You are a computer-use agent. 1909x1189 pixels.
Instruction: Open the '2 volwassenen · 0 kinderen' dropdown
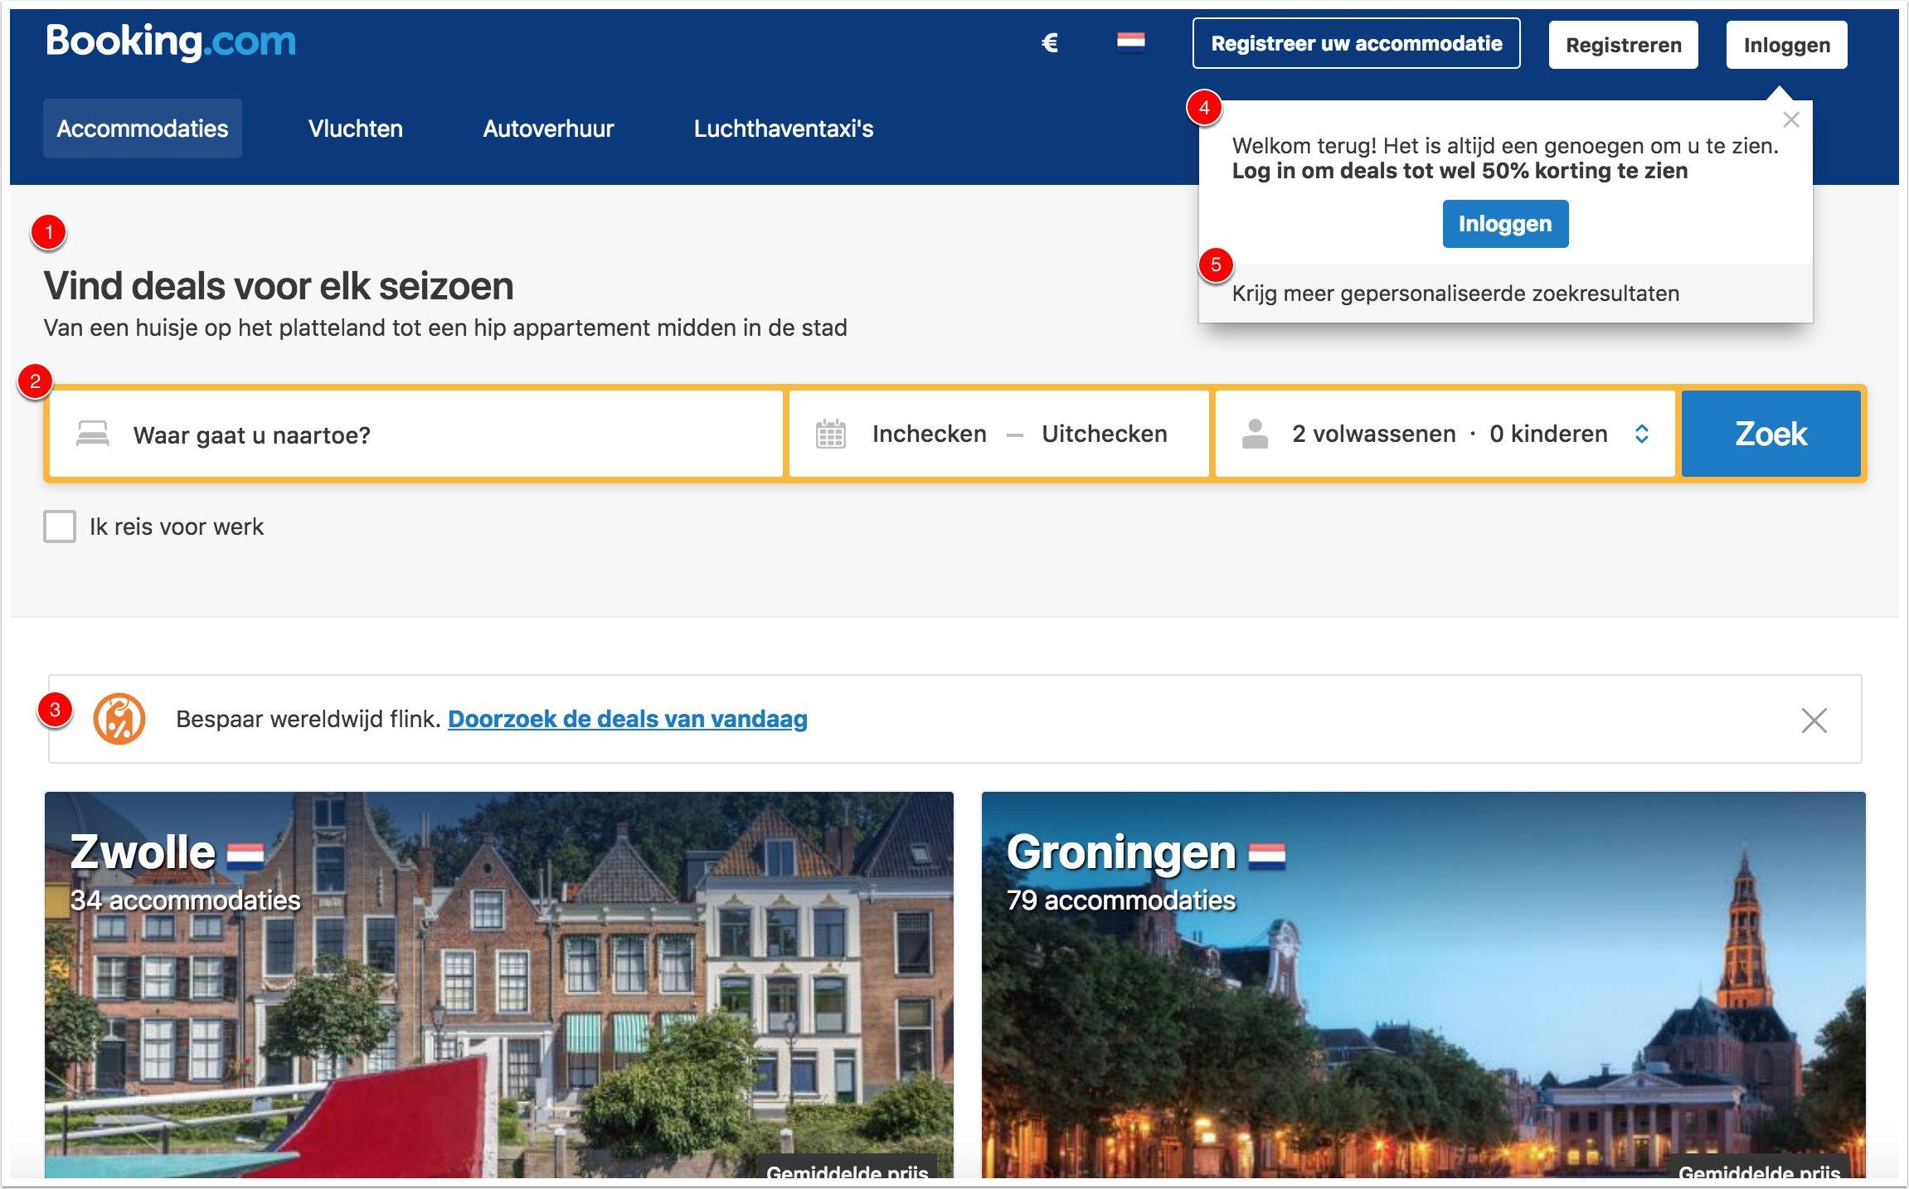tap(1445, 434)
